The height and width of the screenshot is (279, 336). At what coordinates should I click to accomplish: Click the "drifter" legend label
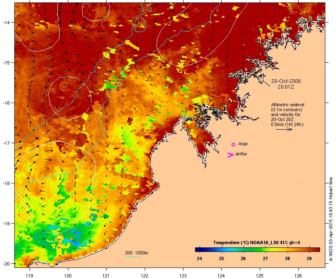click(241, 154)
